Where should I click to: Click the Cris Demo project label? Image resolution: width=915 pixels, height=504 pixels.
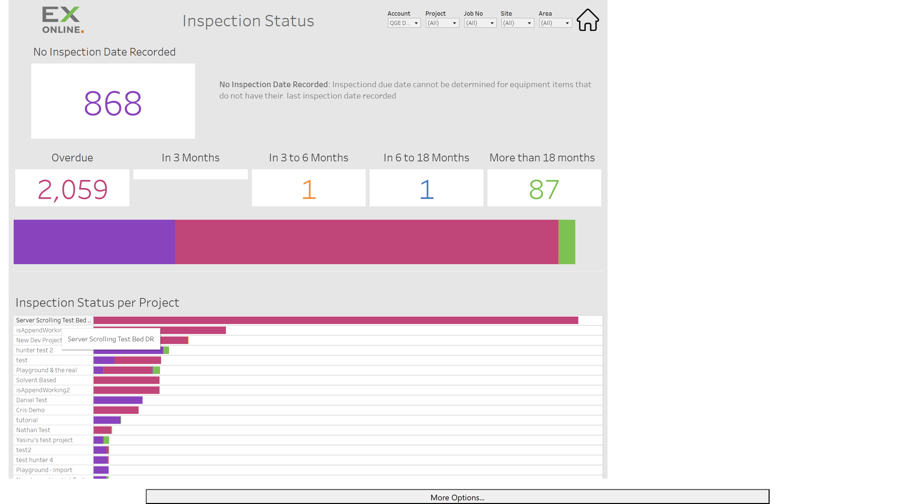tap(30, 410)
